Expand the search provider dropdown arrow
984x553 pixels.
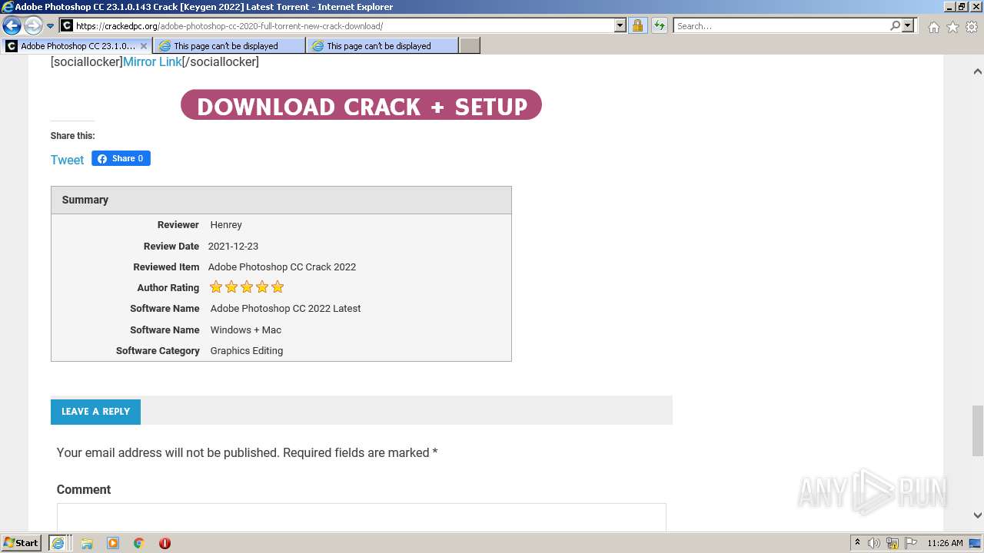[x=908, y=25]
